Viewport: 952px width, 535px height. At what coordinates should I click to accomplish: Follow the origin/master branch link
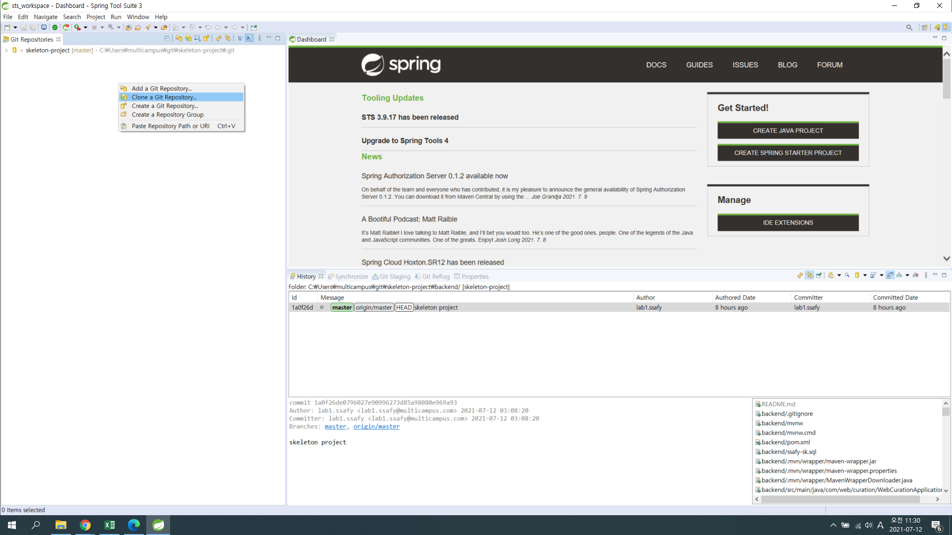(x=376, y=427)
